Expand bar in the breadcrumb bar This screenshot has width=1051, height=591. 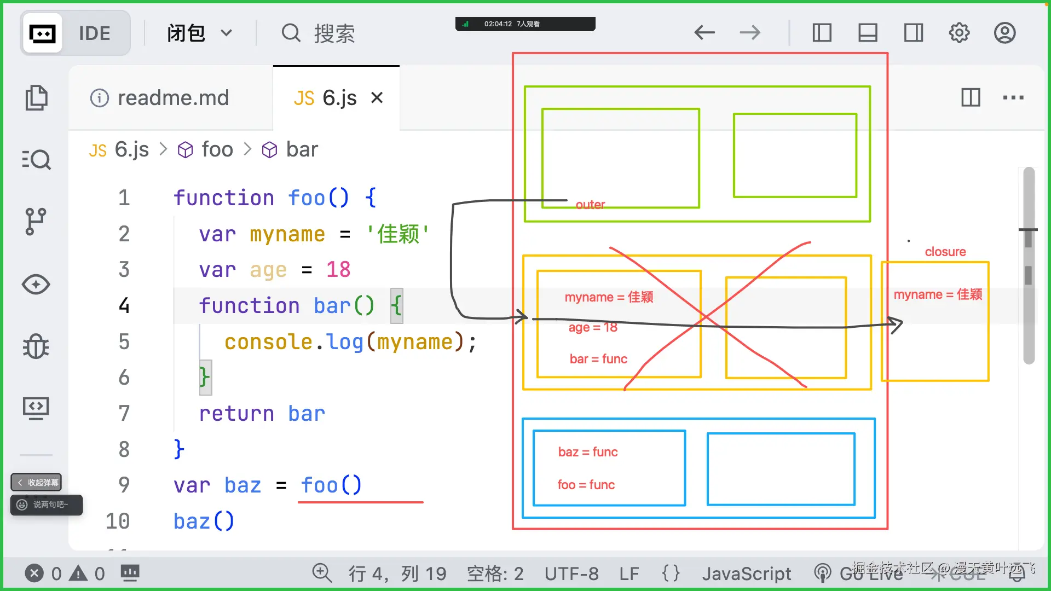point(302,149)
